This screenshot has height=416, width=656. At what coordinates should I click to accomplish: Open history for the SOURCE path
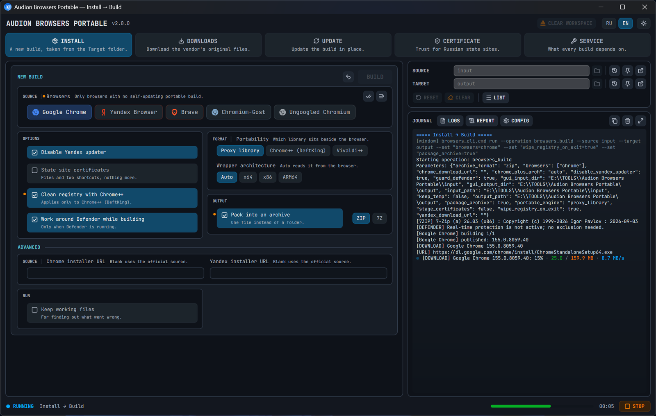click(614, 71)
